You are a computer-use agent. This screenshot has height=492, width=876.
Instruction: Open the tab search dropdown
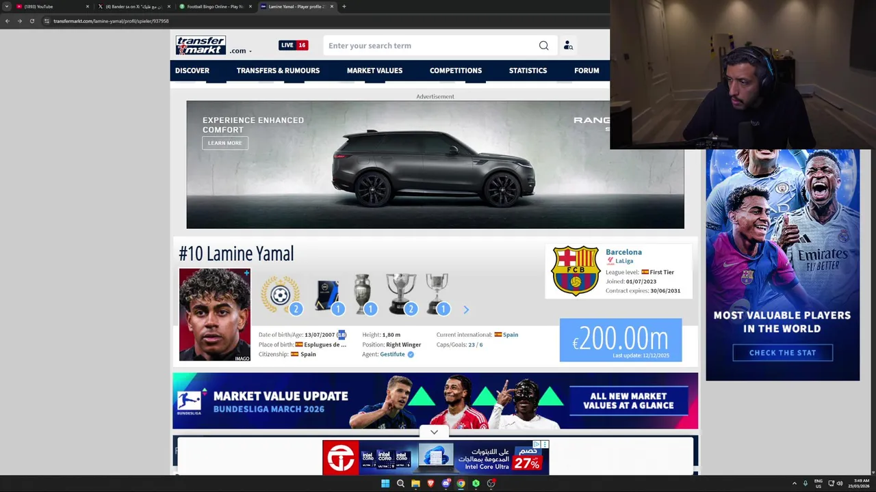tap(6, 6)
